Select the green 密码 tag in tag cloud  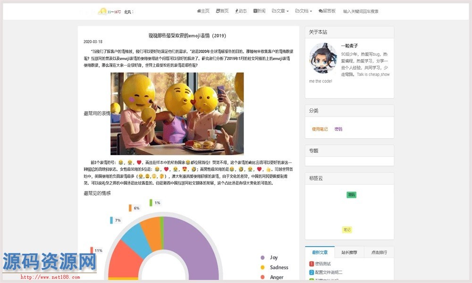coord(351,195)
